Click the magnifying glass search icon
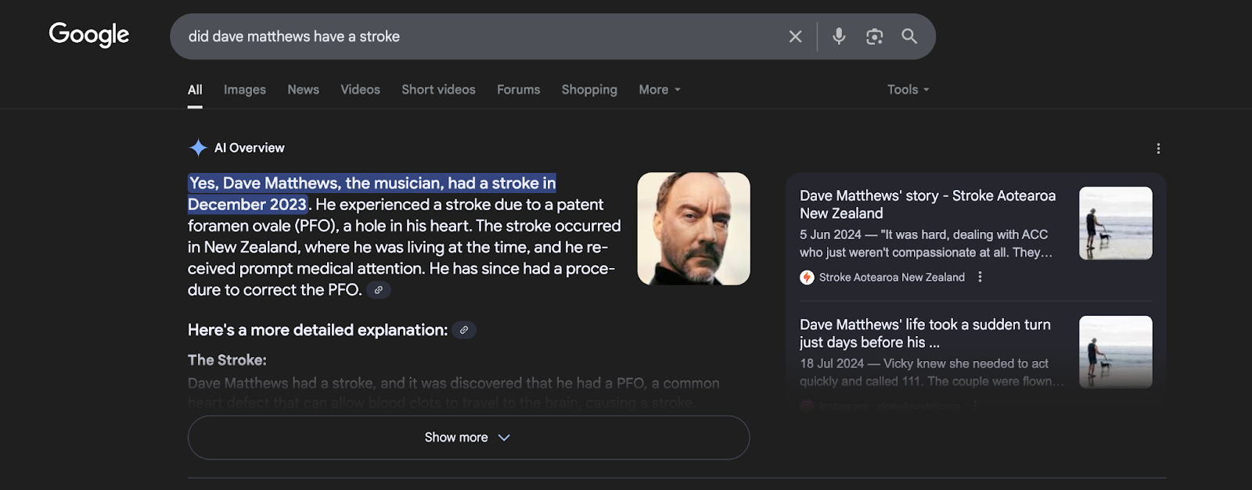Screen dimensions: 1252x490 [909, 37]
